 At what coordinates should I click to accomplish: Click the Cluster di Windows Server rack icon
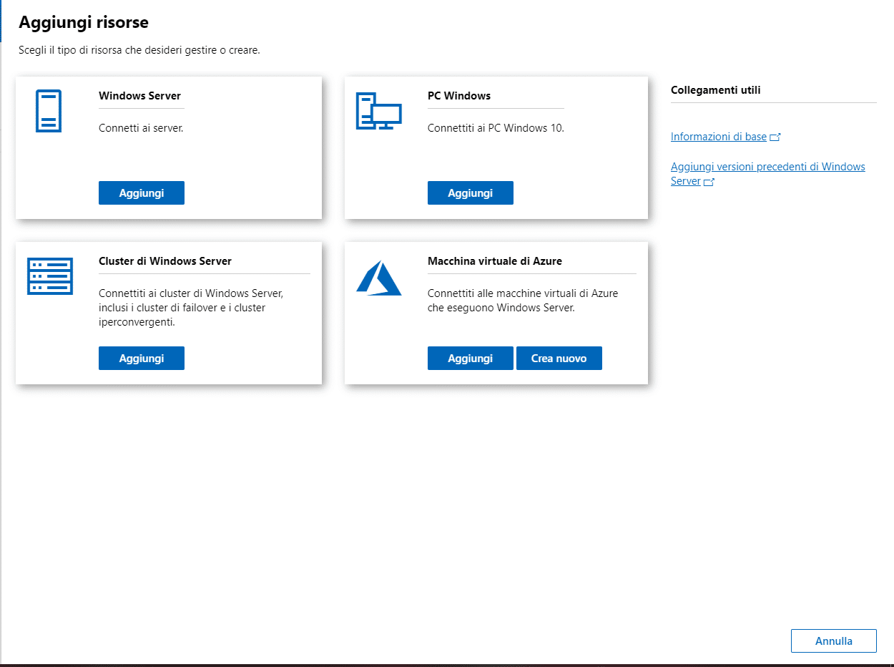click(50, 276)
